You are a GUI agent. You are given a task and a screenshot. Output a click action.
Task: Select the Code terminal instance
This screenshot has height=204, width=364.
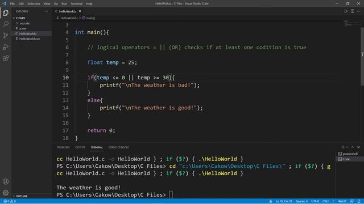coord(350,159)
